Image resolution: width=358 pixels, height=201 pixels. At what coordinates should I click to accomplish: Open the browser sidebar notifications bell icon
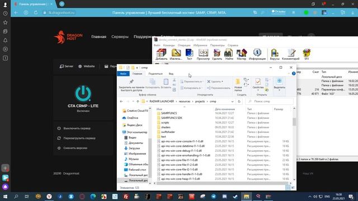coord(5,40)
